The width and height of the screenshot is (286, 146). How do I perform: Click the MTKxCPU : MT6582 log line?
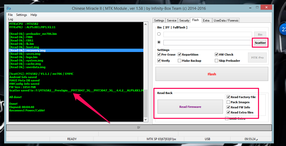[x=24, y=24]
